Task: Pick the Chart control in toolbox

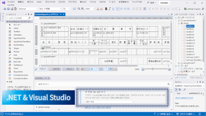Action: tap(16, 68)
